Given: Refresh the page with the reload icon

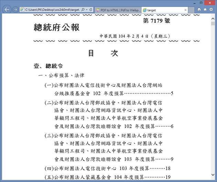Looking at the screenshot, I should pos(91,10).
